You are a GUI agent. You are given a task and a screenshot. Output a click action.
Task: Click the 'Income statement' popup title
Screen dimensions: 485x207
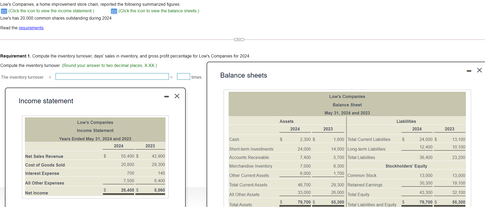(46, 101)
